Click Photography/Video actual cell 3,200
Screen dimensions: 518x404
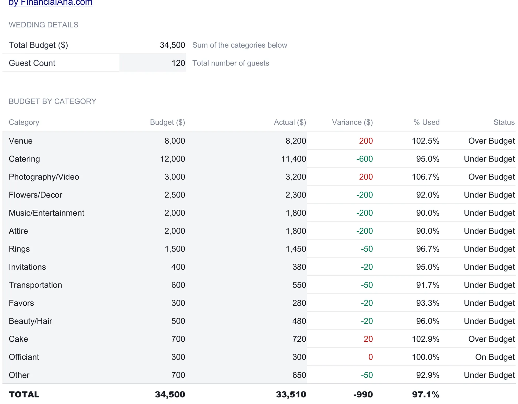[x=296, y=177]
